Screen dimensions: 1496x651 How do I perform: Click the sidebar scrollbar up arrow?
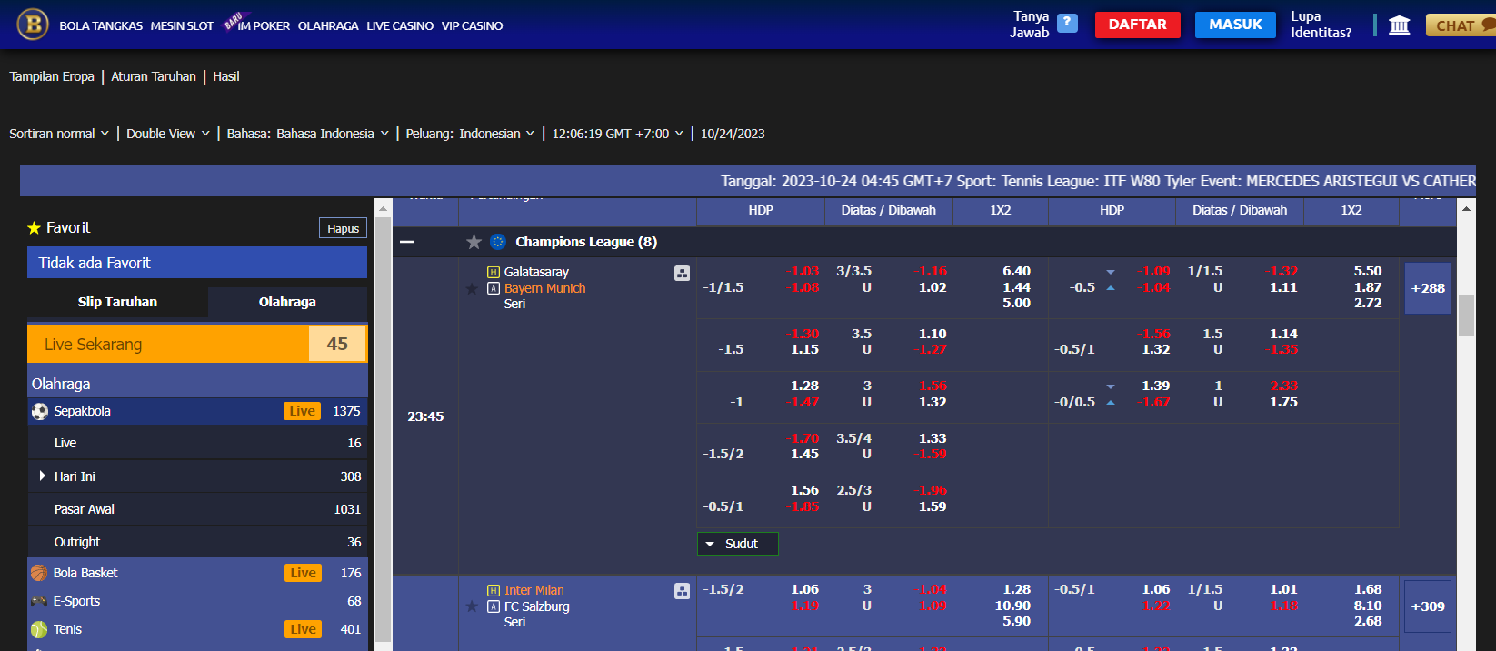[383, 208]
